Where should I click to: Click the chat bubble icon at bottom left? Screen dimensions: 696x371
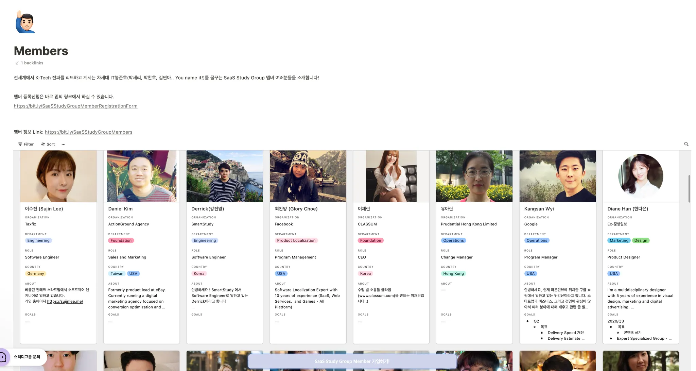click(x=4, y=357)
